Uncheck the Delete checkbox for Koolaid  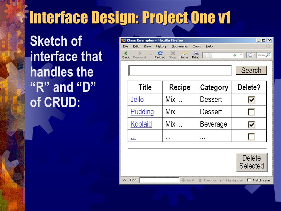point(251,124)
